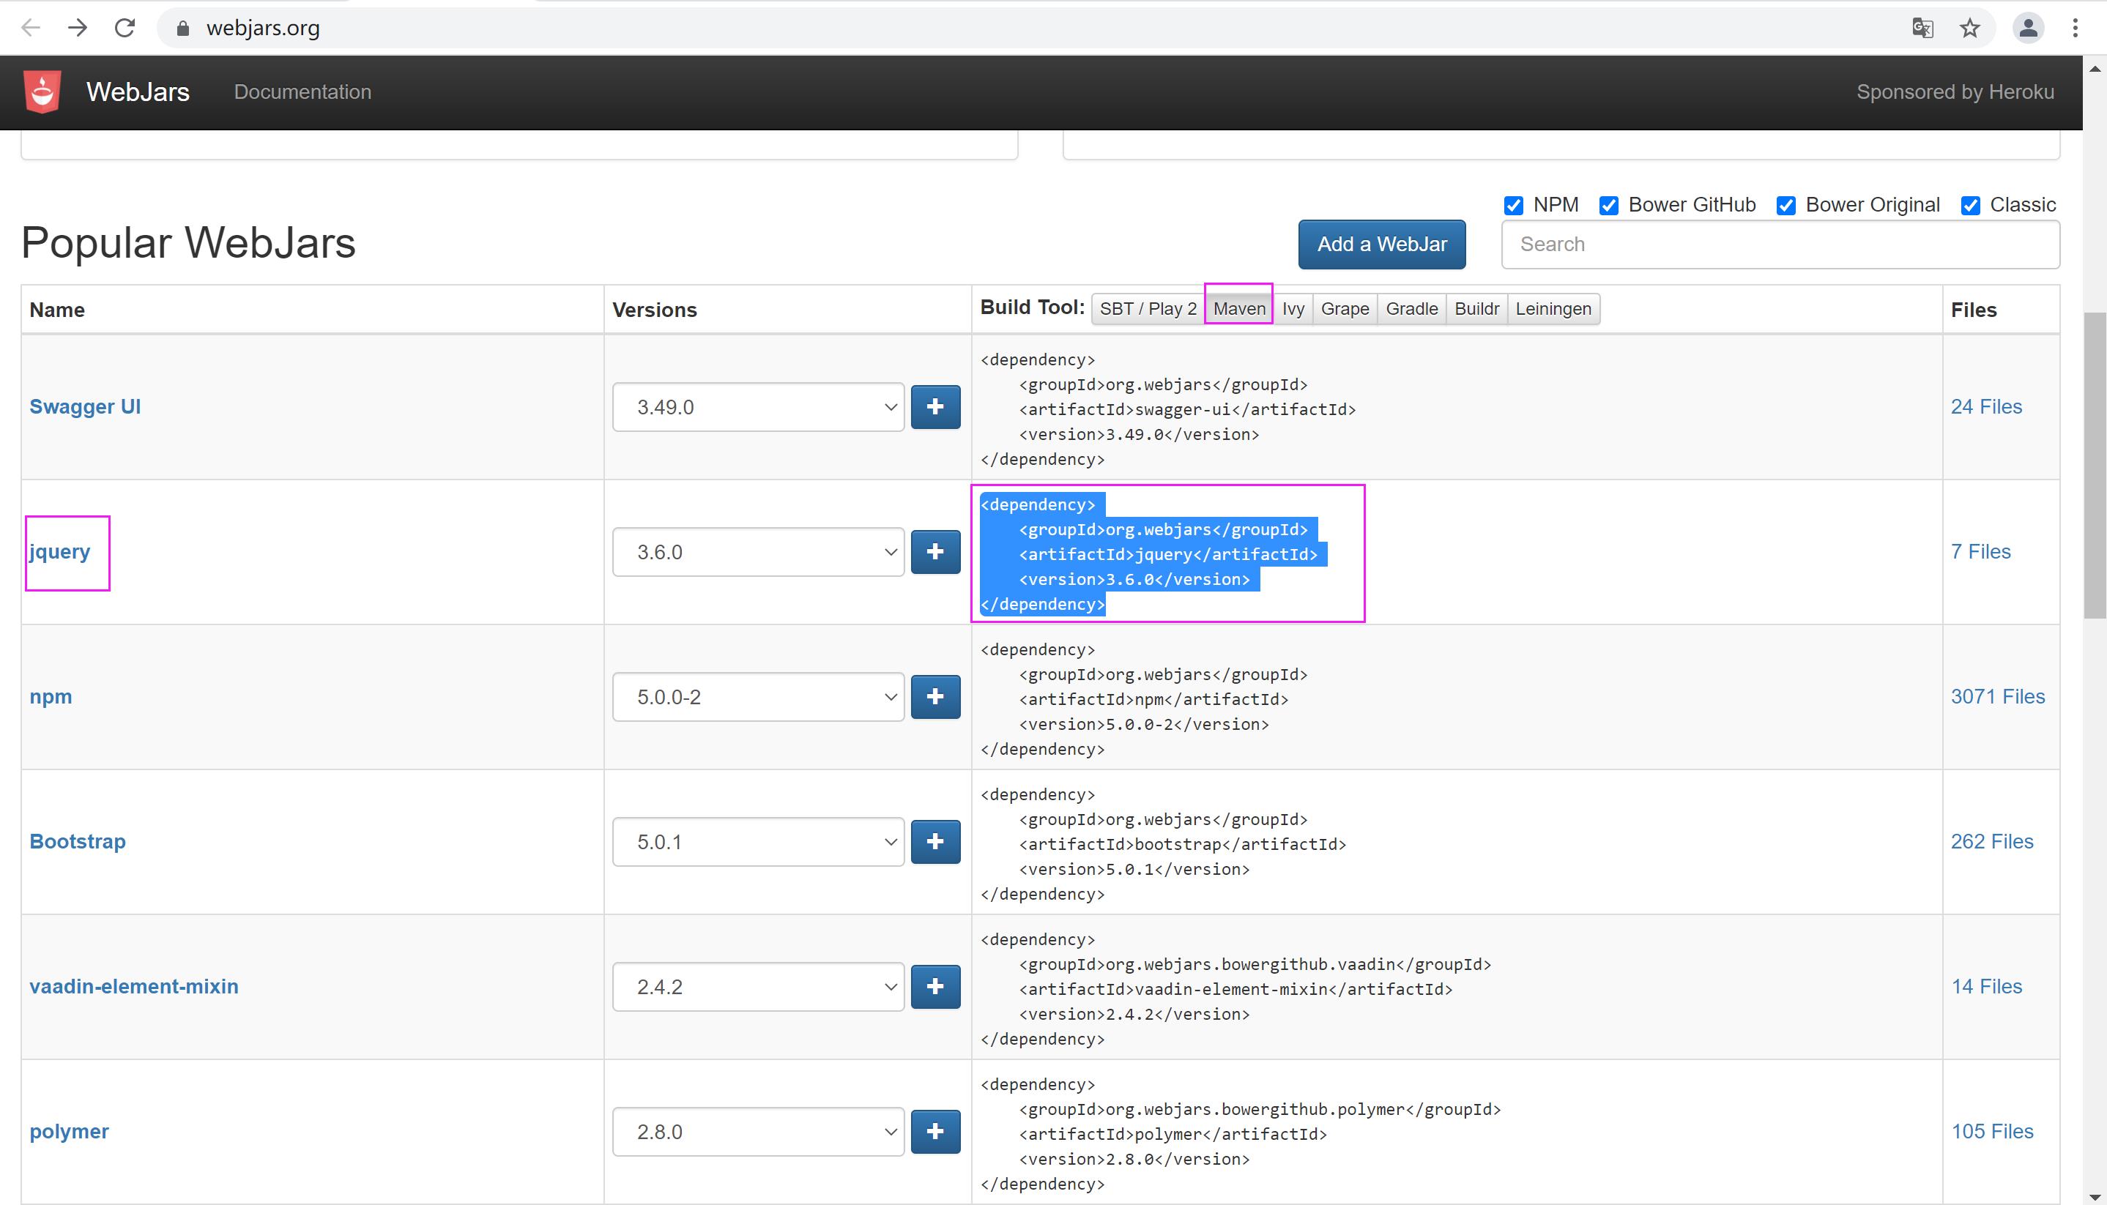Open the browser three-dot menu
The height and width of the screenshot is (1205, 2107).
(x=2075, y=29)
